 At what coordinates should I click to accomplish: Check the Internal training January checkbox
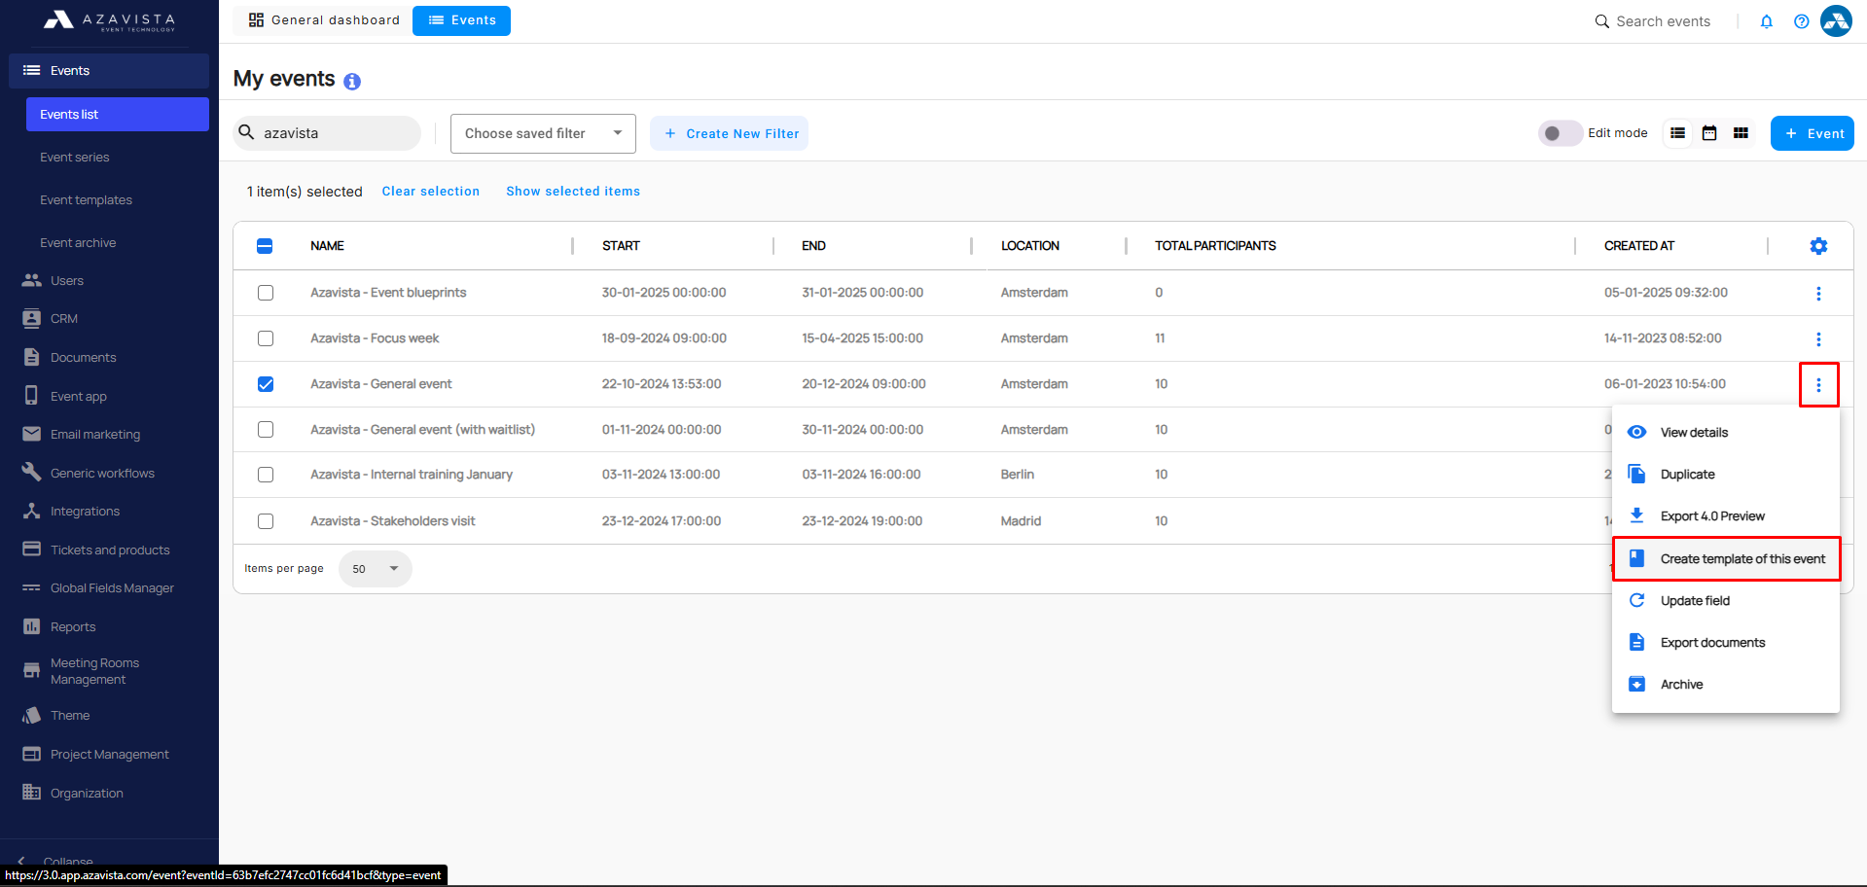coord(266,475)
